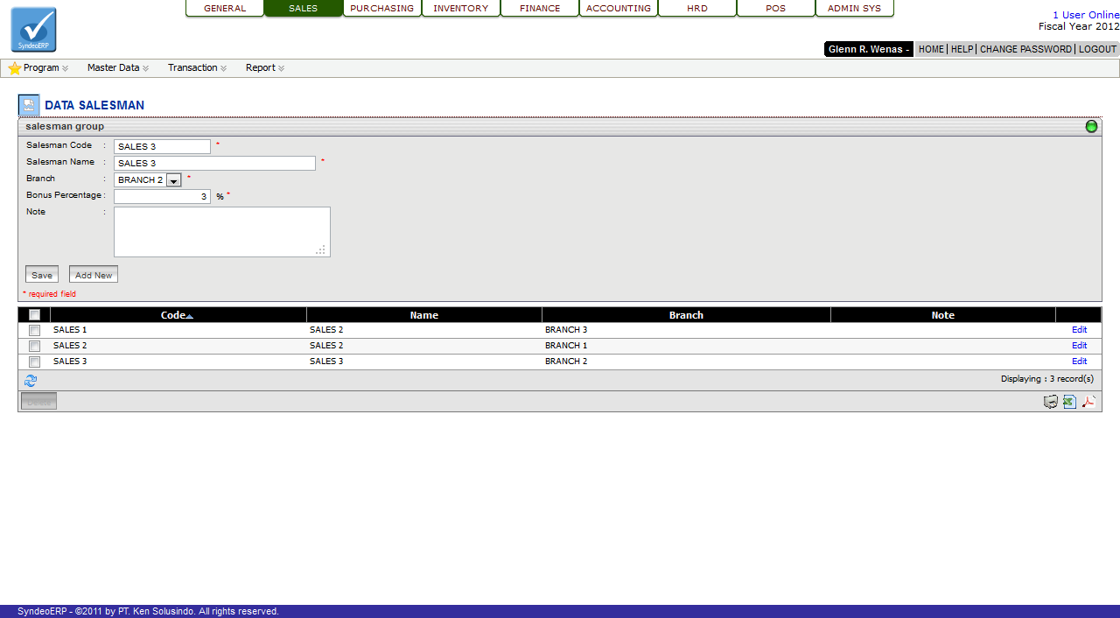Click the green status circle on salesman group panel
1120x618 pixels.
(x=1091, y=127)
